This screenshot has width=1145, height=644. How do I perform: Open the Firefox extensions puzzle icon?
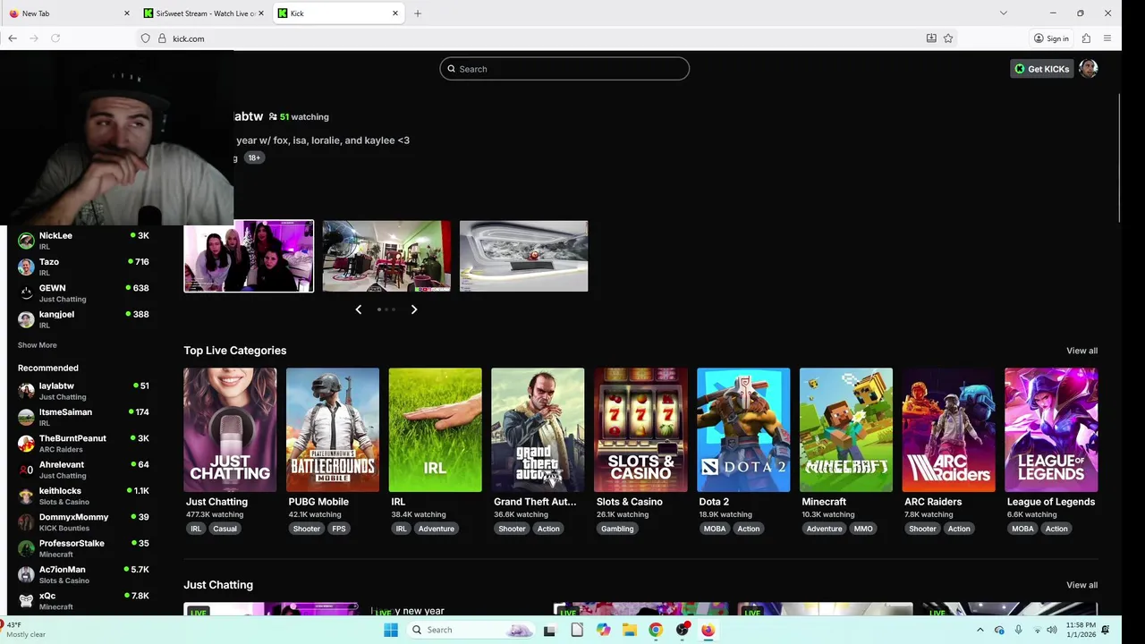[x=1086, y=38]
